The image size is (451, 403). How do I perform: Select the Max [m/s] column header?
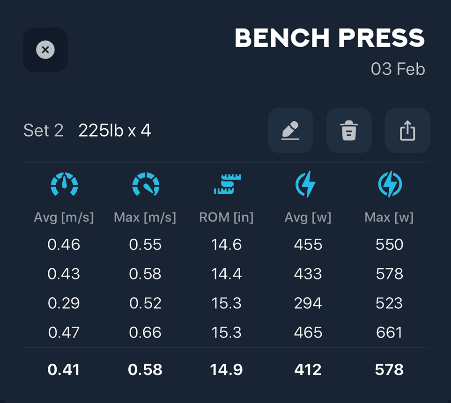pyautogui.click(x=145, y=217)
